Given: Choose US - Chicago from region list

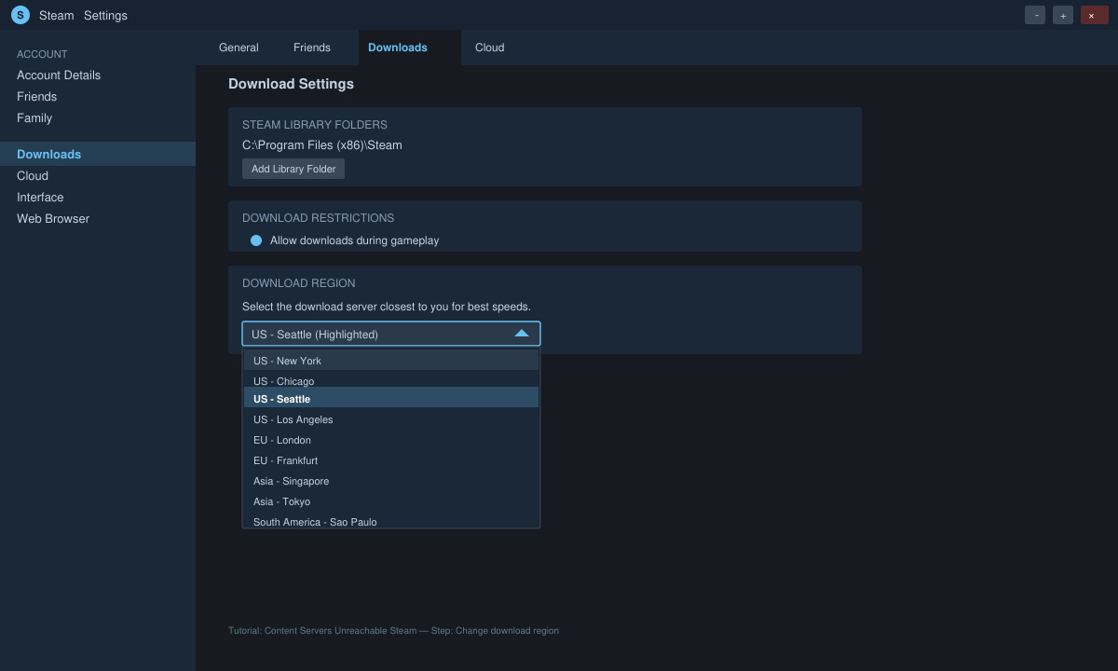Looking at the screenshot, I should [x=391, y=380].
